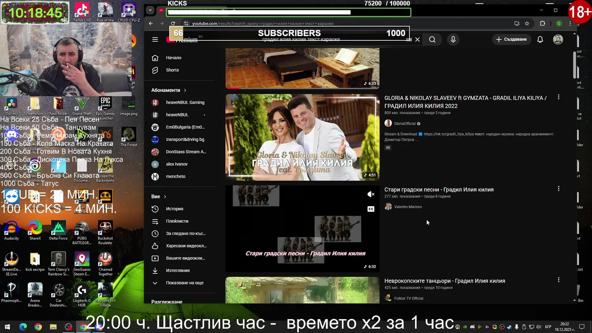This screenshot has height=333, width=592.
Task: Click the Създаване create button
Action: pyautogui.click(x=511, y=39)
